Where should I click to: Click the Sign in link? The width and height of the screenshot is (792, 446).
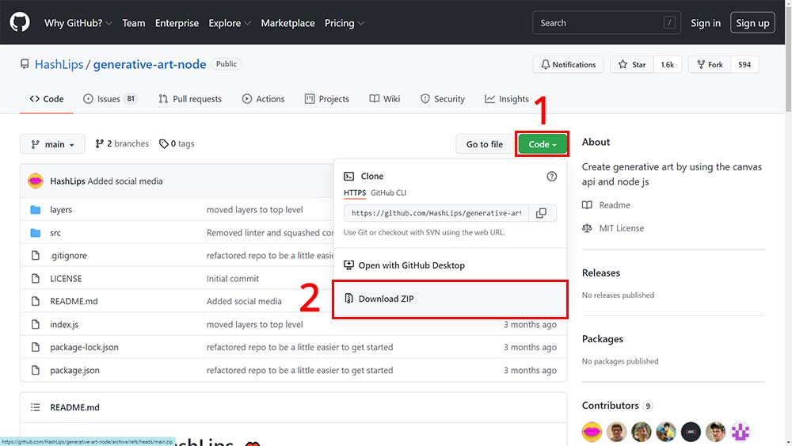click(706, 23)
